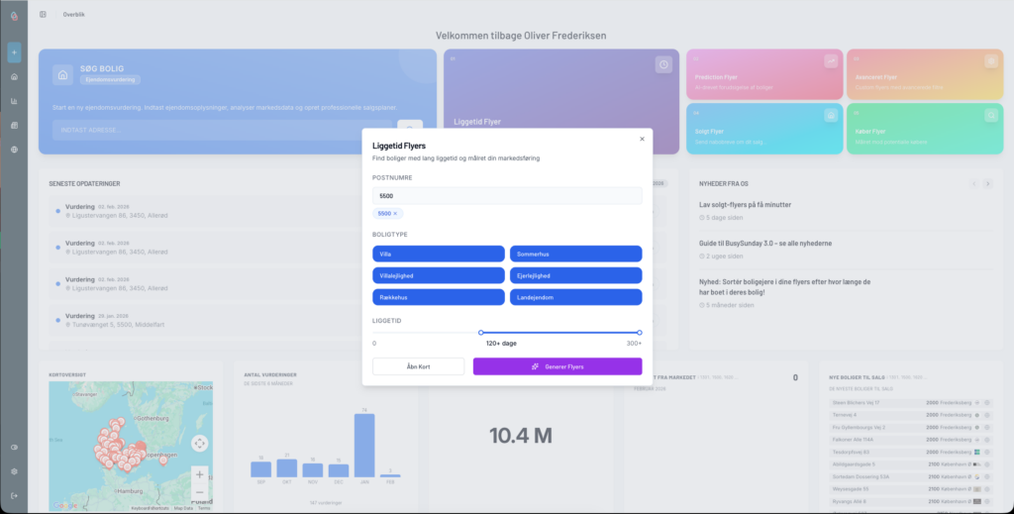The image size is (1014, 514).
Task: Open settings gear in sidebar
Action: [14, 471]
